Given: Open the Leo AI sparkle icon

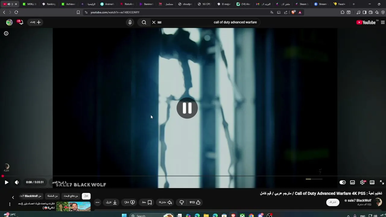Looking at the screenshot, I should (x=377, y=12).
